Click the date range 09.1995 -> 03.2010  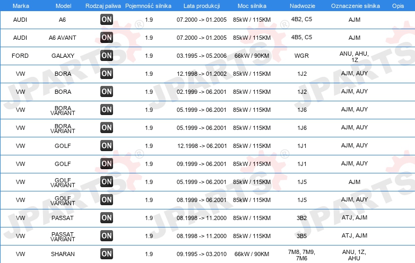[202, 254]
